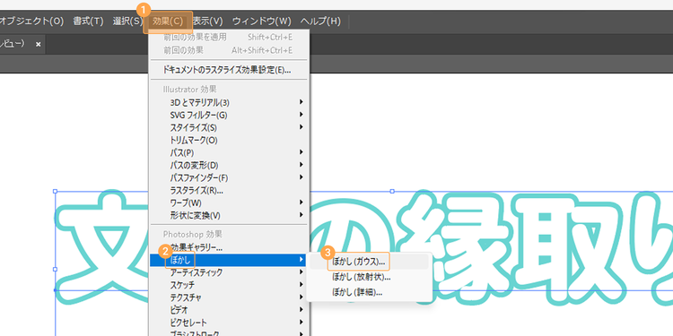Image resolution: width=673 pixels, height=336 pixels.
Task: Open the 効果(C) menu
Action: click(x=168, y=22)
